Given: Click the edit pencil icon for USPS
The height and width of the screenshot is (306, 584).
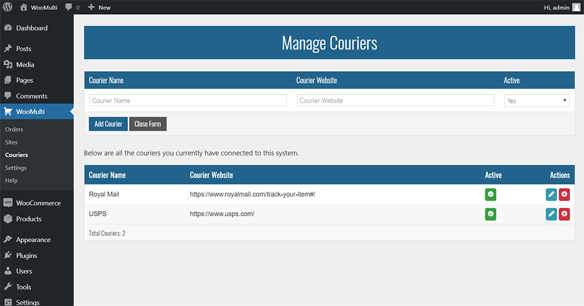Looking at the screenshot, I should (551, 214).
